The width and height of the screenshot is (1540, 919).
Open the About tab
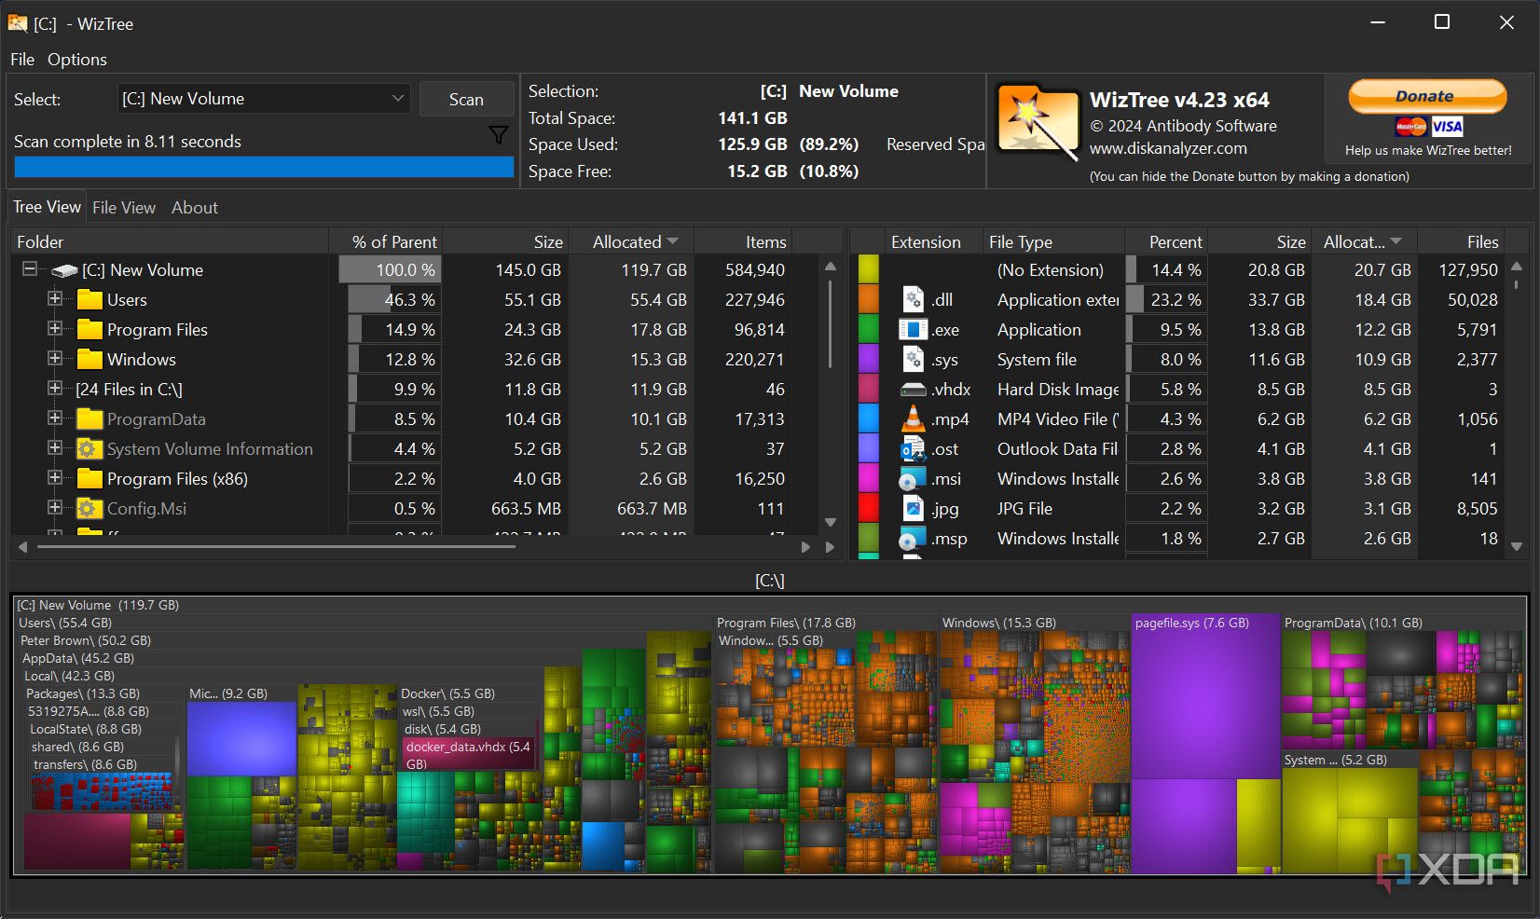point(195,208)
